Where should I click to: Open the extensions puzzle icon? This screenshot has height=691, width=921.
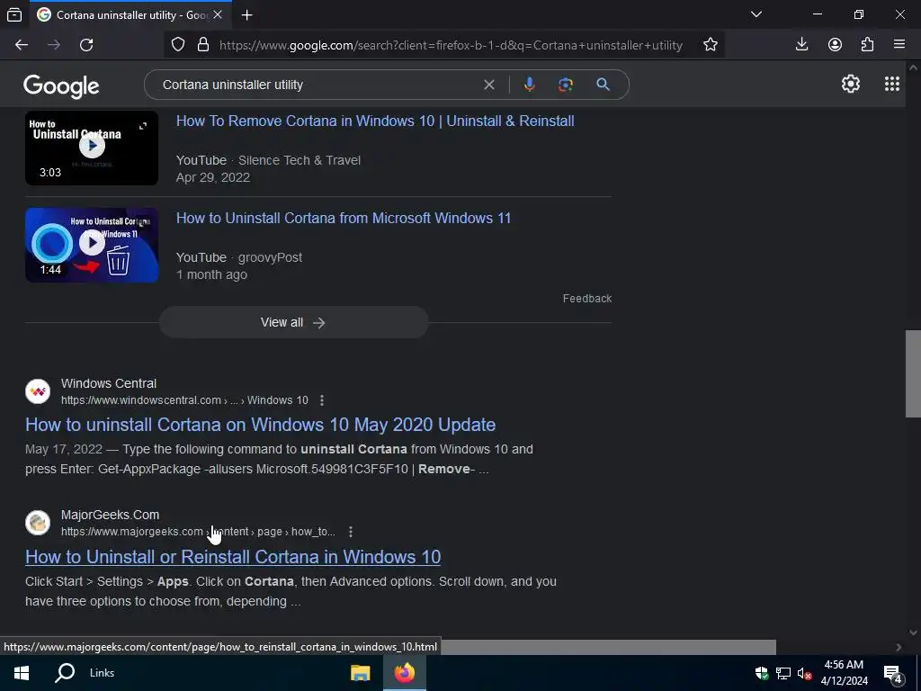[868, 45]
